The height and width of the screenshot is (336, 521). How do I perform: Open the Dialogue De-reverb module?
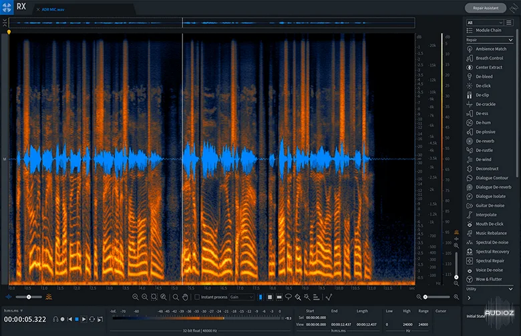pyautogui.click(x=489, y=187)
